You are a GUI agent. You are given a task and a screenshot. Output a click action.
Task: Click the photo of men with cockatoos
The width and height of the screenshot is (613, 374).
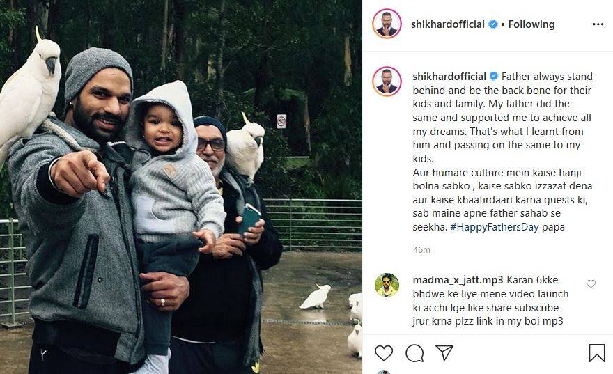click(181, 187)
